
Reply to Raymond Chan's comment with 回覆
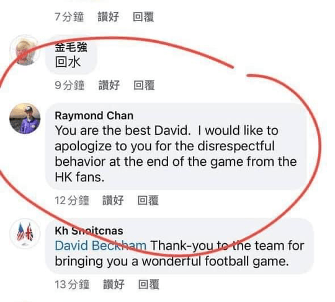pos(148,201)
